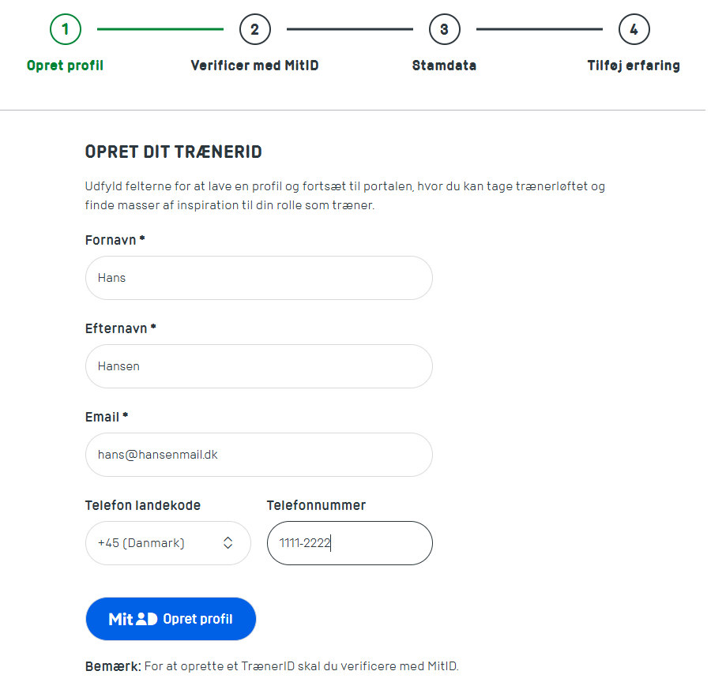Go to the Verificer med MitID step label
The image size is (726, 686).
pos(254,66)
